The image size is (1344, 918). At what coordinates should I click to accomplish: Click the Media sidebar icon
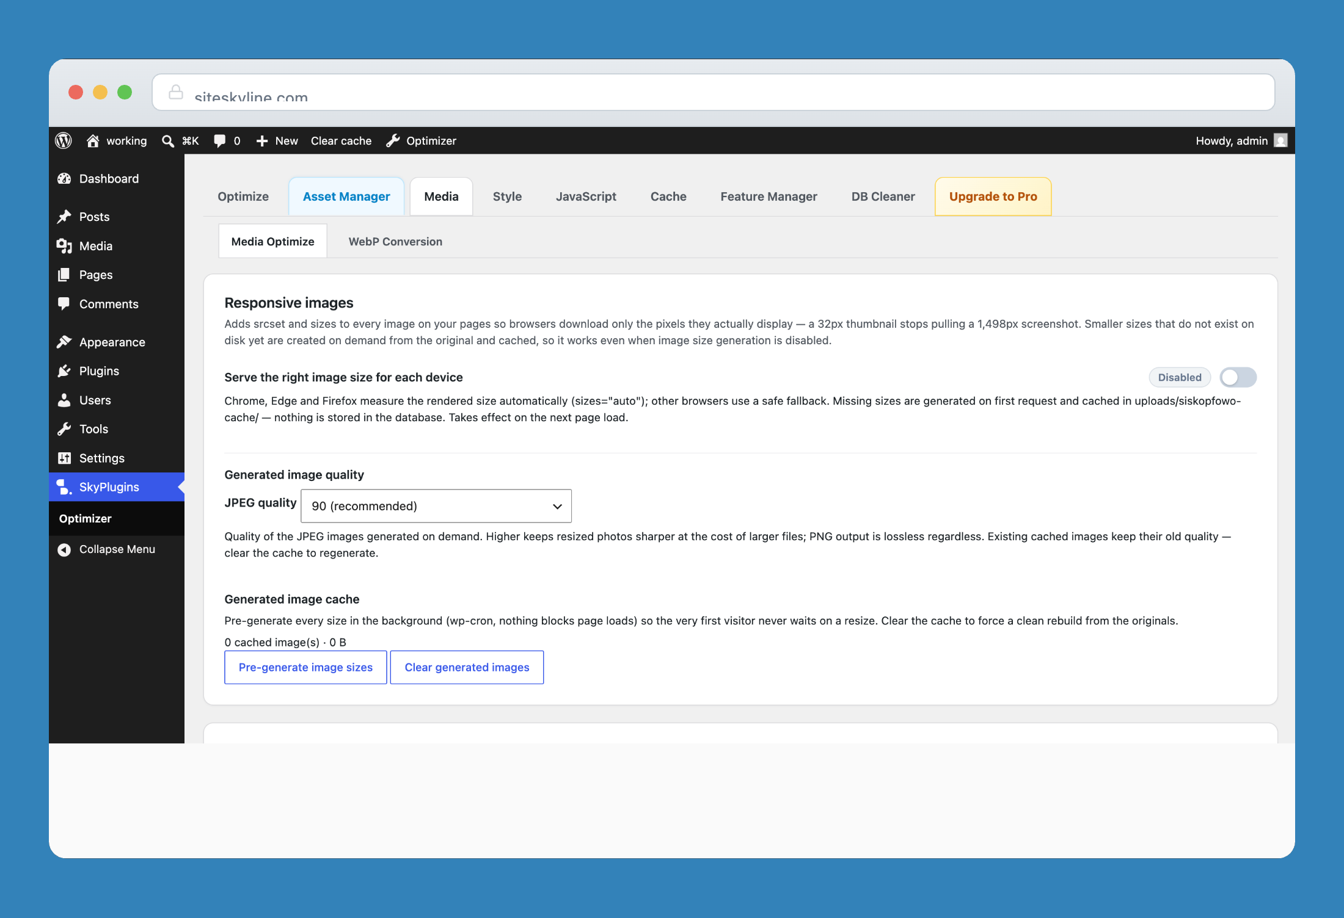pyautogui.click(x=64, y=246)
